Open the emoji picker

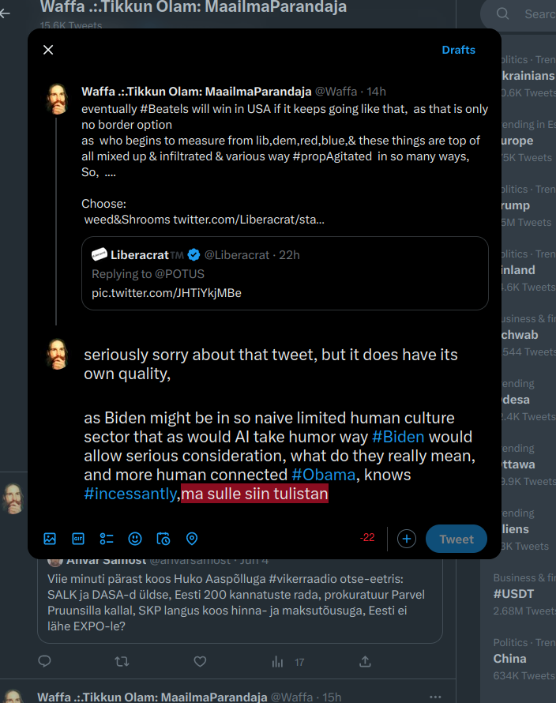135,539
